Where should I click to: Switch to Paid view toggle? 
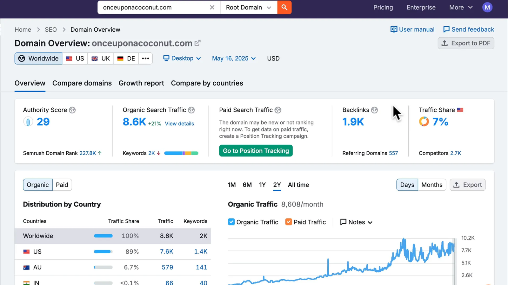[x=62, y=185]
